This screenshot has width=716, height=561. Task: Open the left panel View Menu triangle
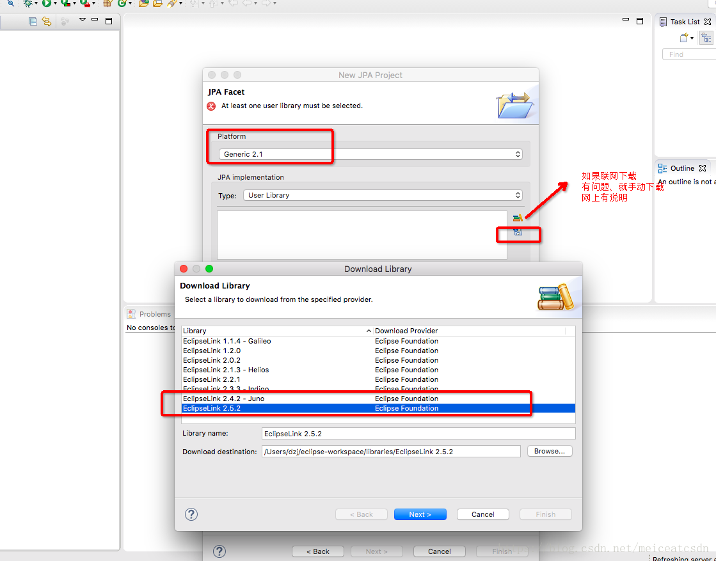(x=82, y=20)
